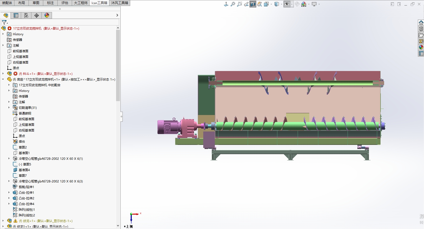
Task: Open the ConfigurationManager tab
Action: point(26,15)
